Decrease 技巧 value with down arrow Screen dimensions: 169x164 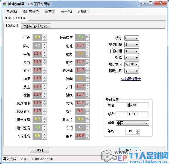(87, 105)
